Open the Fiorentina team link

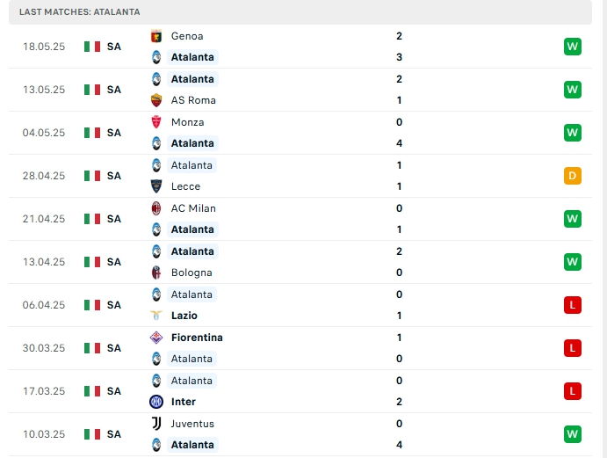point(197,338)
